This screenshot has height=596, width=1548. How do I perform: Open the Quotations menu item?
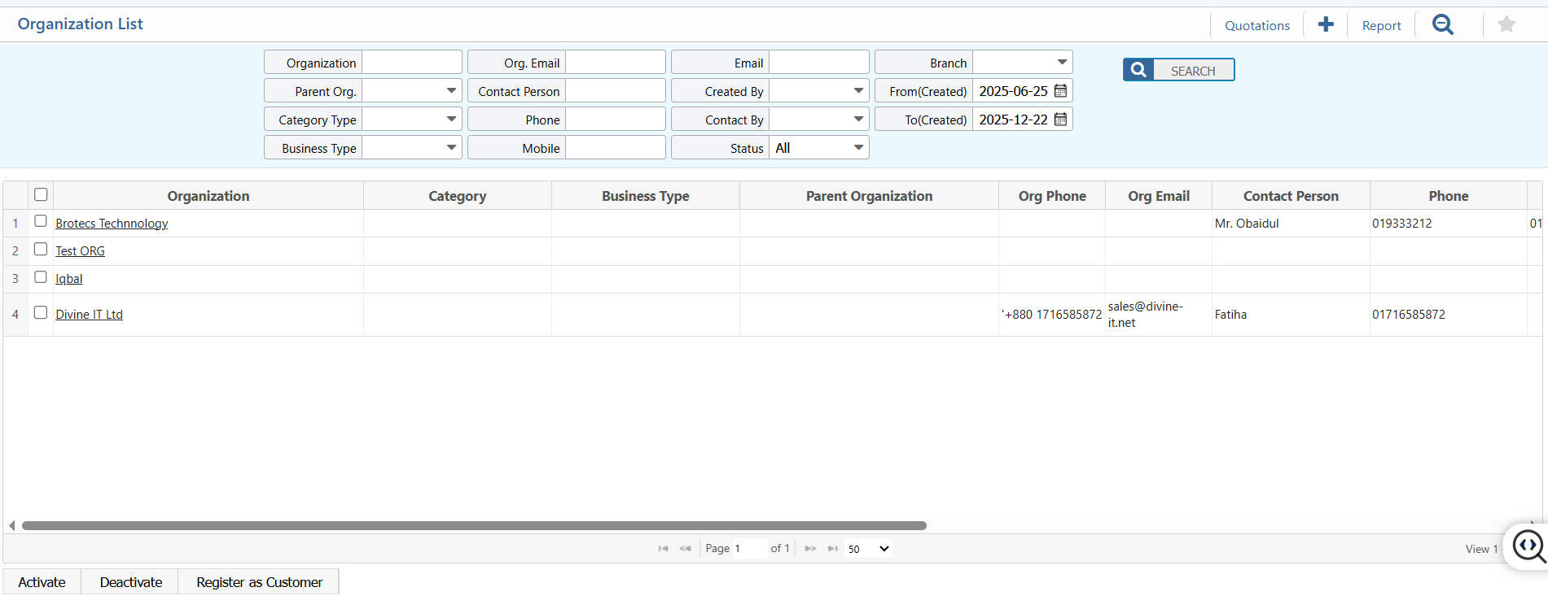(1257, 25)
